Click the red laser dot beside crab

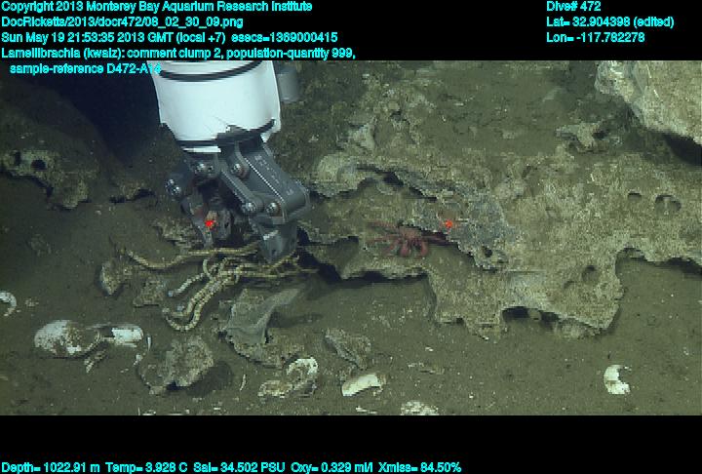tap(448, 223)
